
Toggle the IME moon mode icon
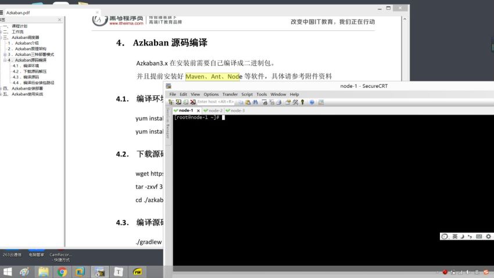[x=463, y=237]
